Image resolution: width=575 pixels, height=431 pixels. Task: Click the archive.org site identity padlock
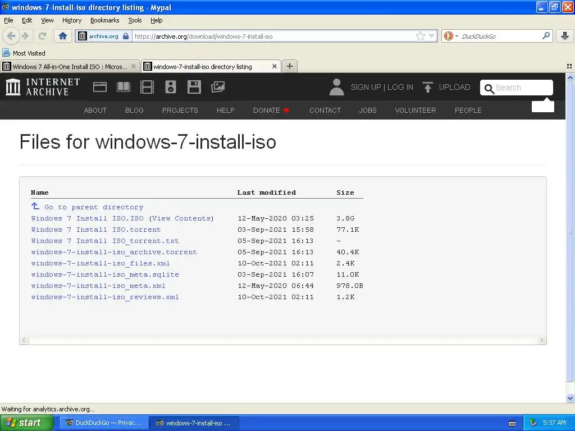coord(126,36)
